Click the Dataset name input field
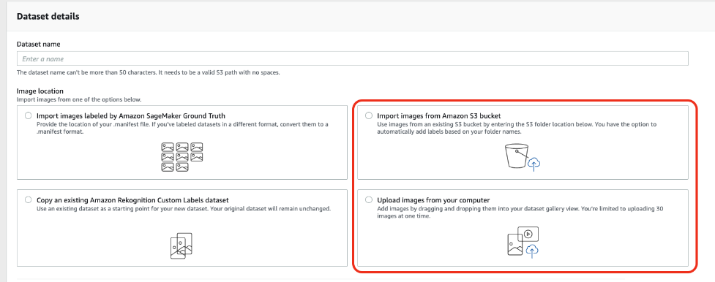 (352, 58)
